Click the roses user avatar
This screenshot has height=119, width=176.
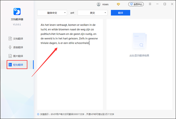99,4
